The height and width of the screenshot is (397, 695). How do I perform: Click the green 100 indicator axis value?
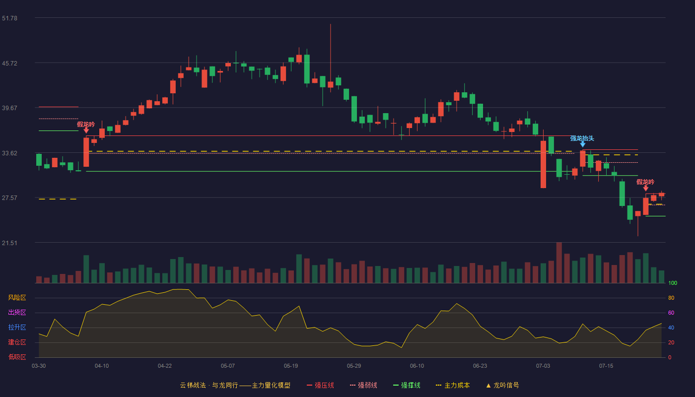click(x=673, y=283)
